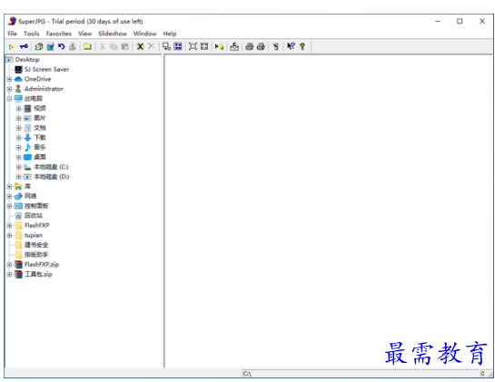
Task: Collapse the 此电脑 tree node
Action: [x=9, y=99]
